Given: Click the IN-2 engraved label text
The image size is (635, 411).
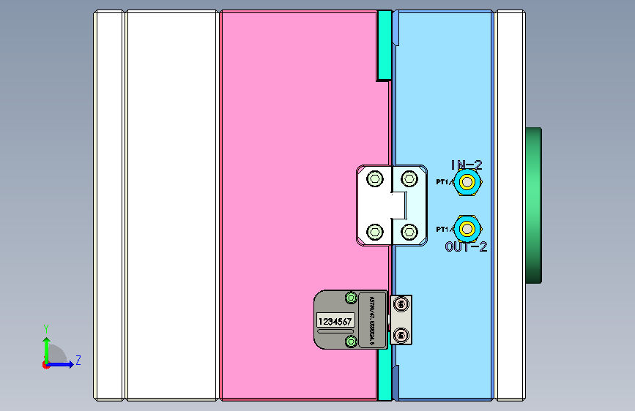Looking at the screenshot, I should 467,165.
